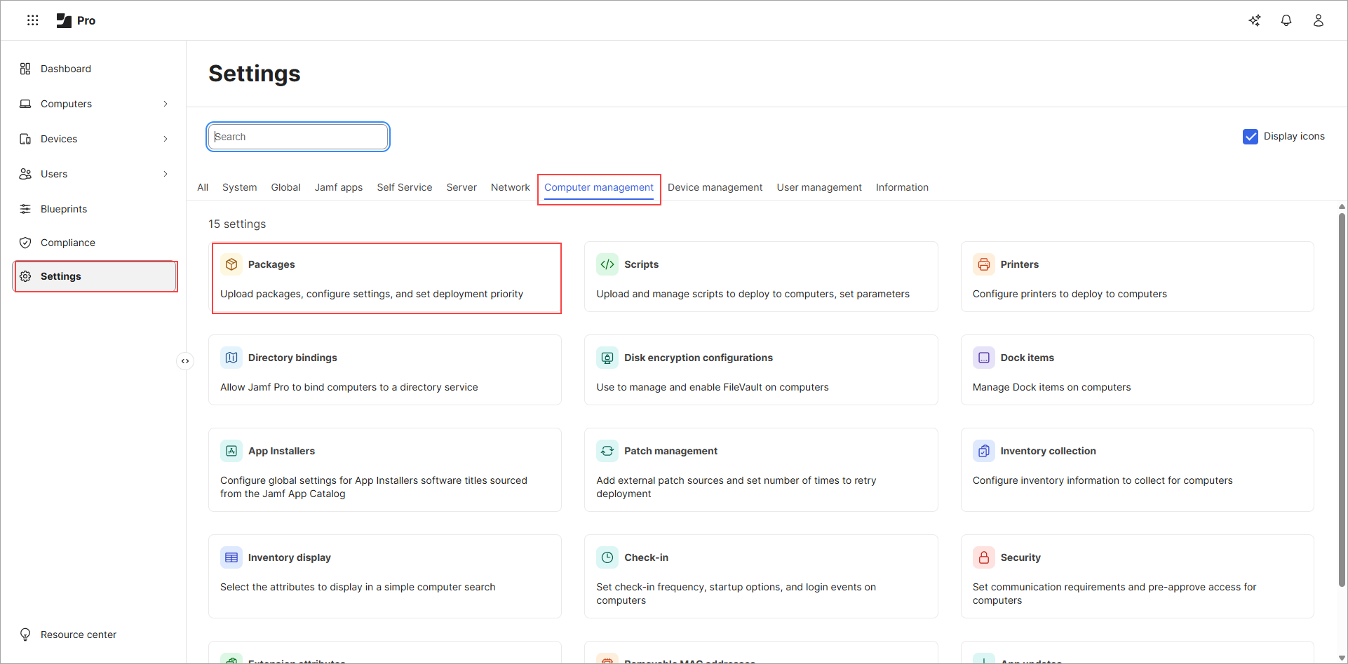Expand the Computers sidebar chevron

click(x=166, y=104)
